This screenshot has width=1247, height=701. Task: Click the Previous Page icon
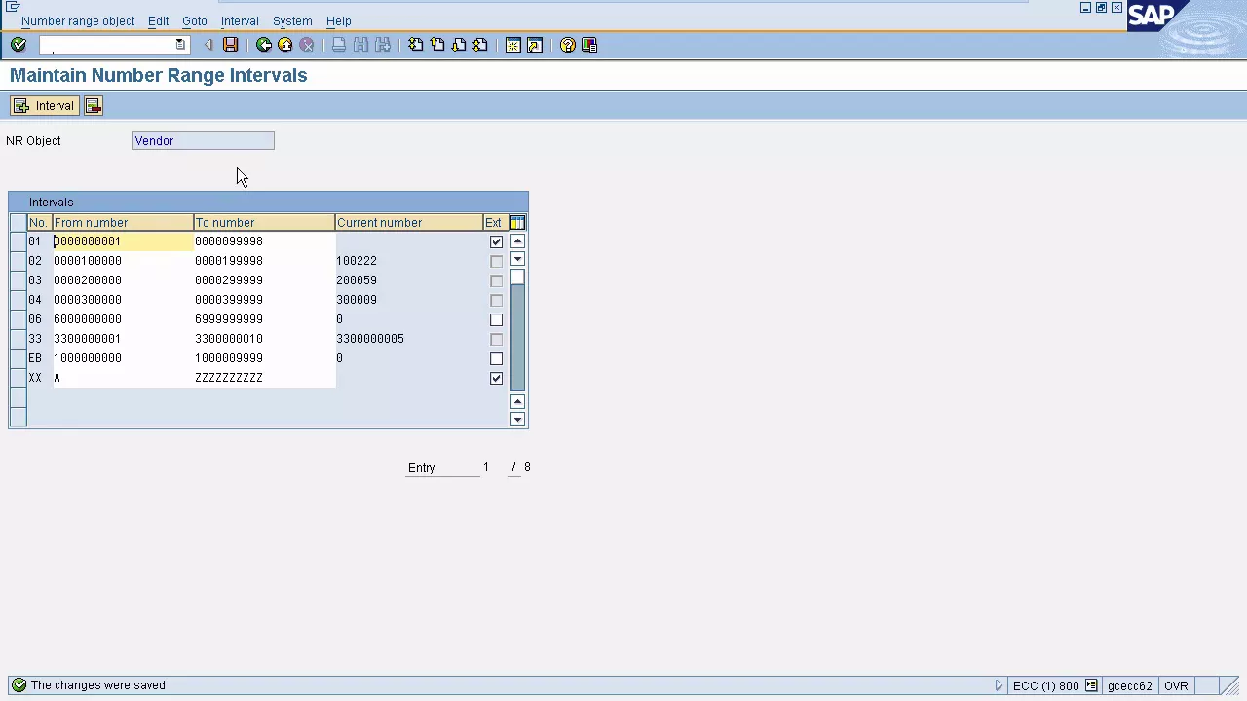[x=437, y=45]
